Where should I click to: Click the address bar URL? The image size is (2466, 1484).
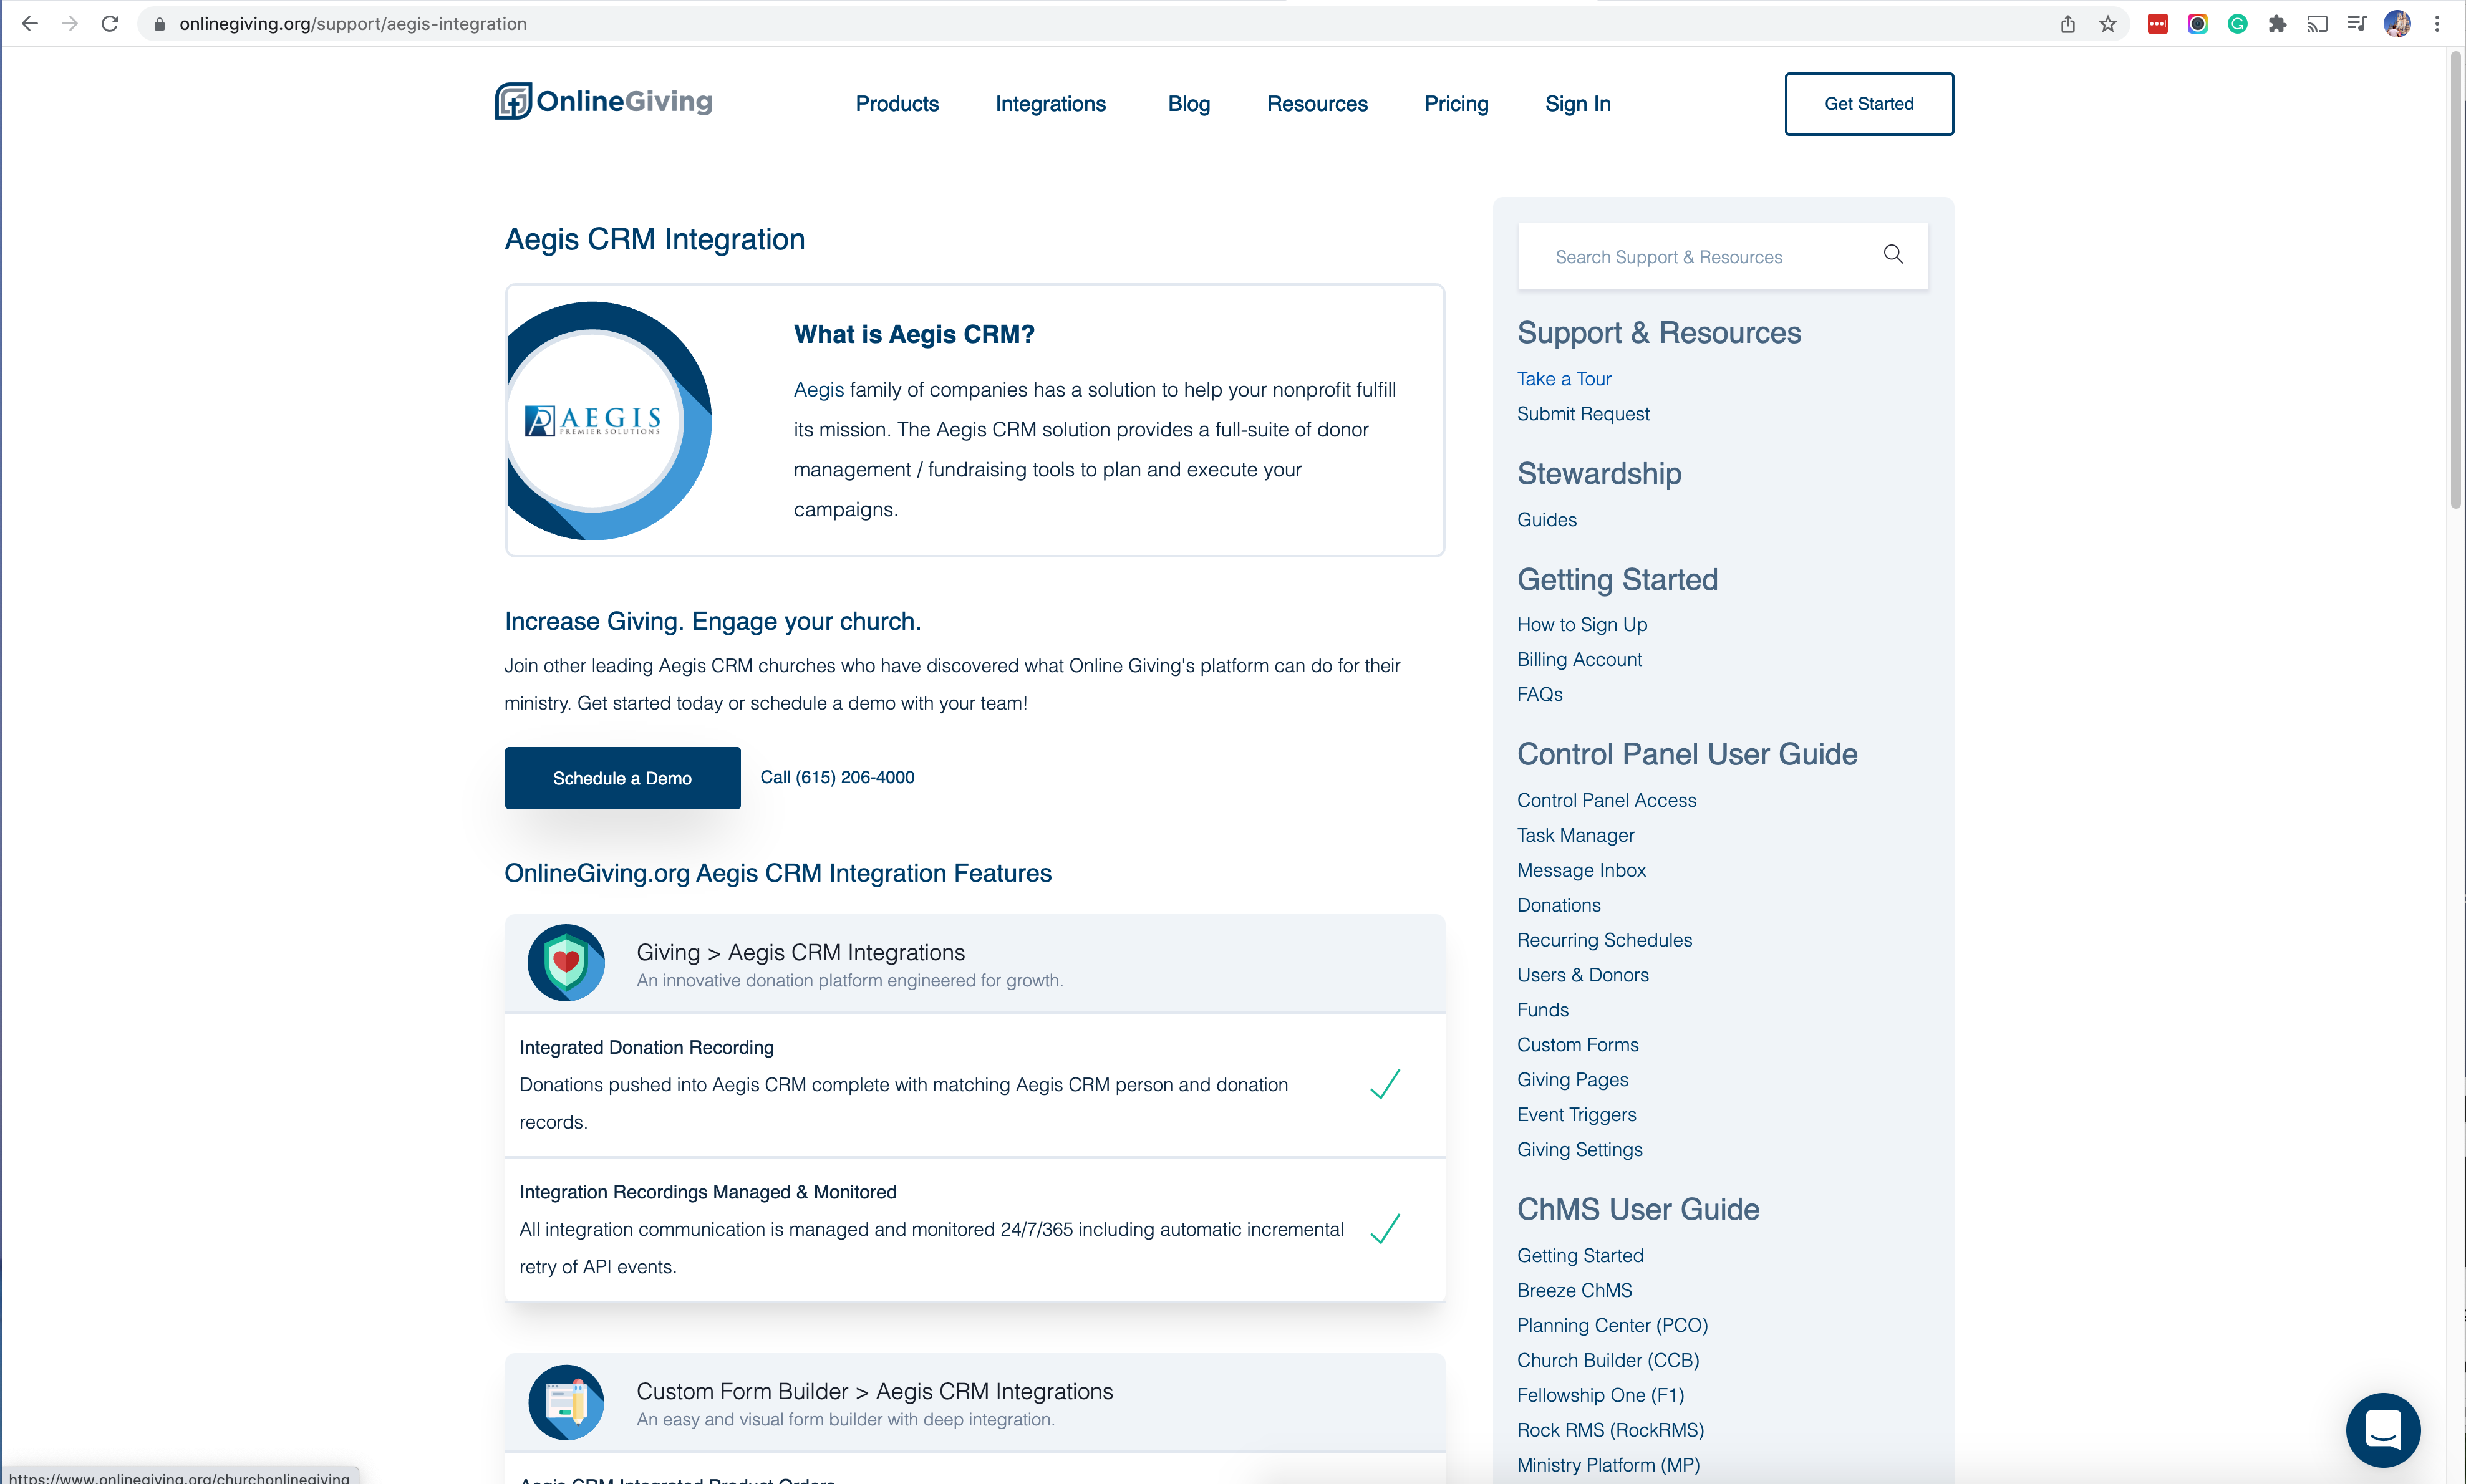pos(352,24)
